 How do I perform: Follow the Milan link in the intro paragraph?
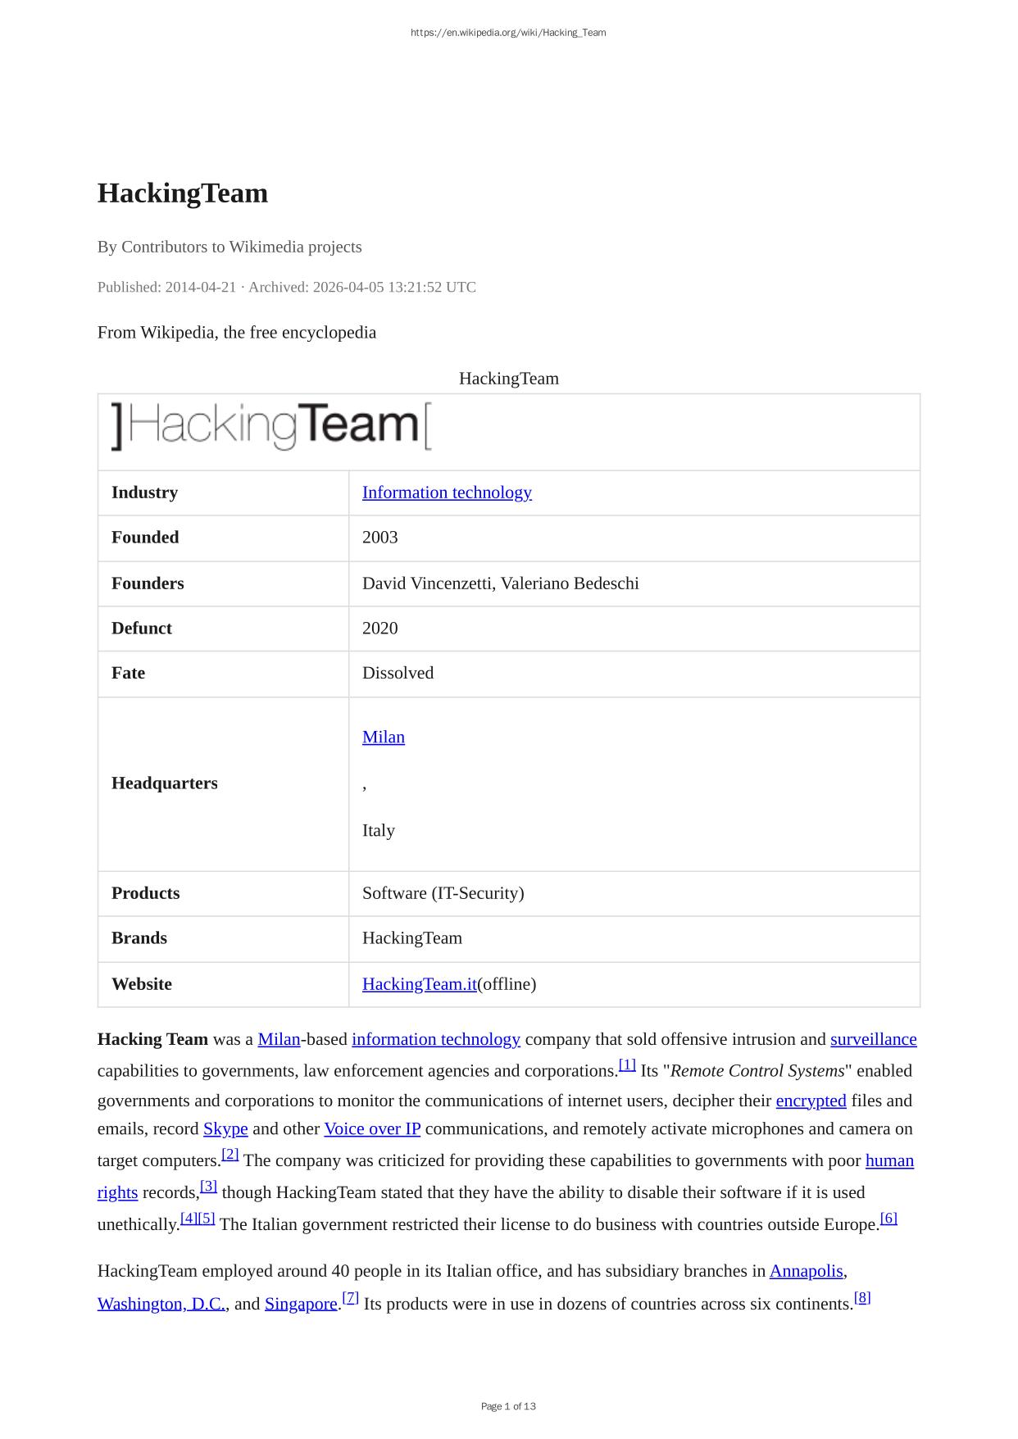[279, 1039]
